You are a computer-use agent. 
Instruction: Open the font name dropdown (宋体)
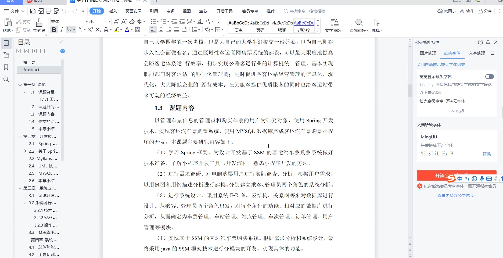[87, 21]
